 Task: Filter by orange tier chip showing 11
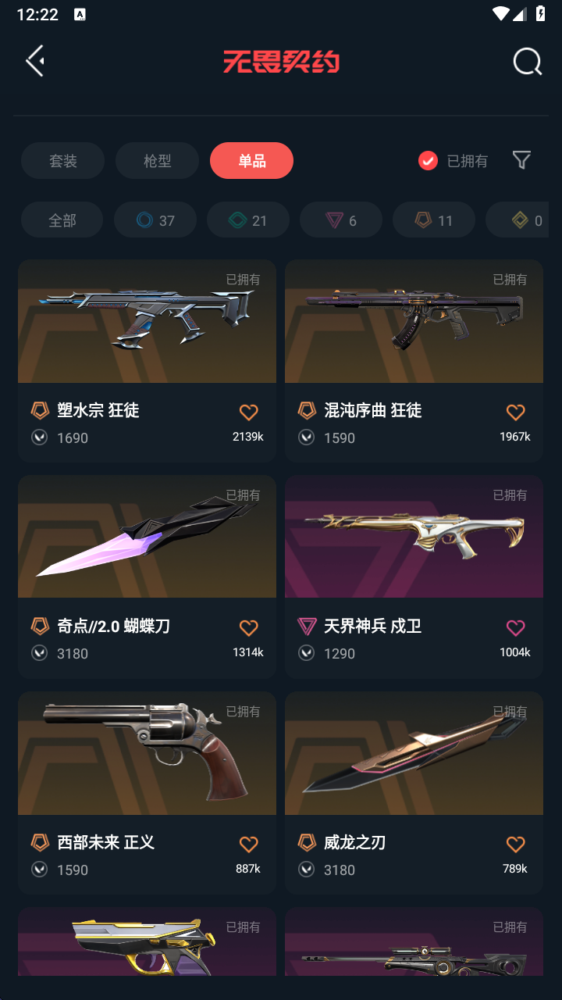(434, 220)
